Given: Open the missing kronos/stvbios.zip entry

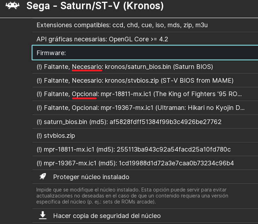Looking at the screenshot, I should (135, 81).
